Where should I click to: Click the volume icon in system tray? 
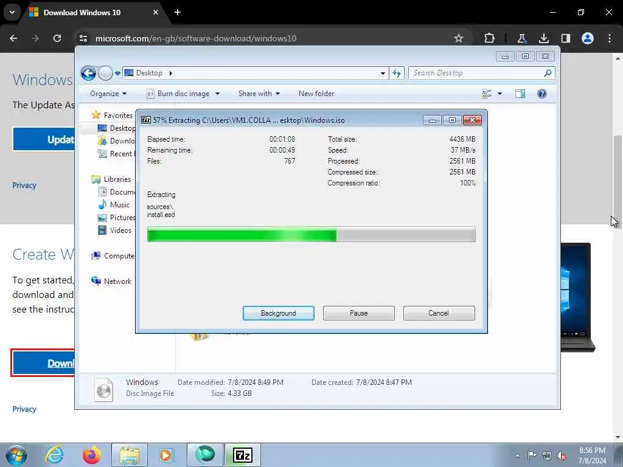(x=562, y=455)
